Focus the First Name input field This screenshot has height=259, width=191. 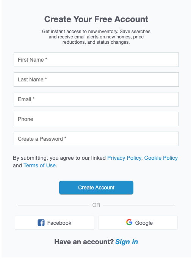pos(96,60)
